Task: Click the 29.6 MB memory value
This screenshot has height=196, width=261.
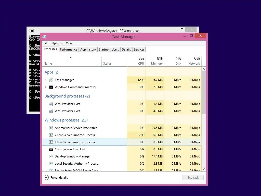Action: click(x=157, y=128)
